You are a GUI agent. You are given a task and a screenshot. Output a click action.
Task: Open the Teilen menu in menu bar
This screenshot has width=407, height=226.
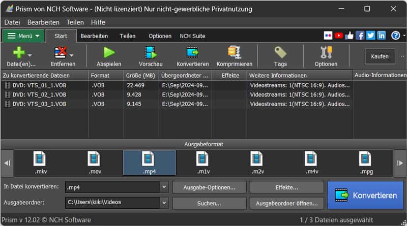pyautogui.click(x=75, y=22)
